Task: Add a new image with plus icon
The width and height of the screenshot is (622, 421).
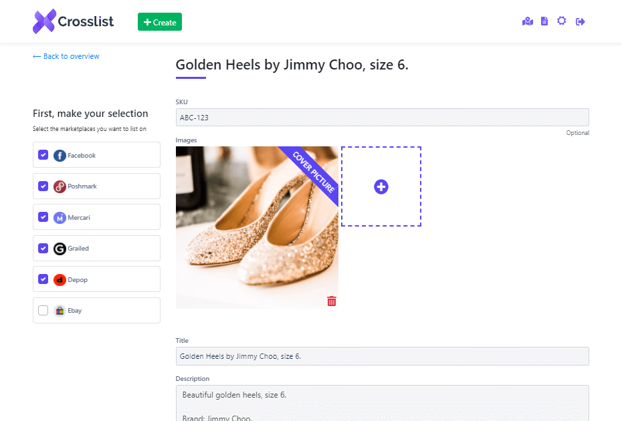Action: point(381,186)
